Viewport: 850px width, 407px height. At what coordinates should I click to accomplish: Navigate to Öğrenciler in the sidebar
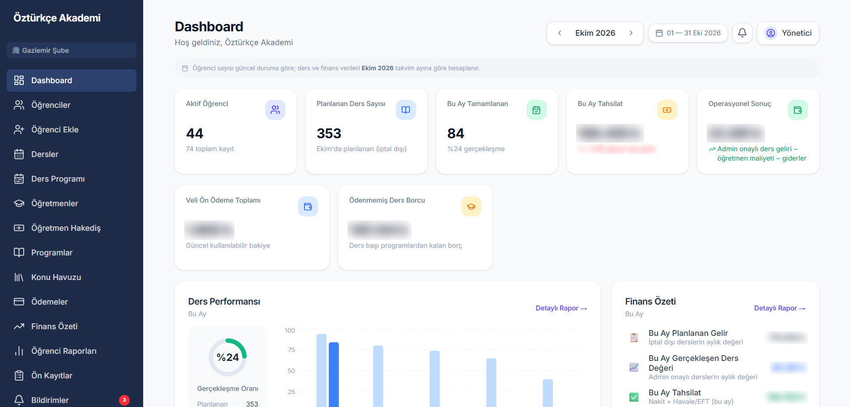point(72,105)
